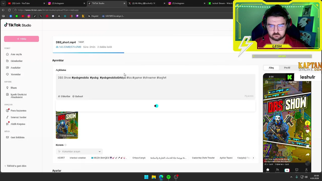Click the DBS_short.mp4 file name
Viewport: 322px width, 181px height.
click(x=66, y=42)
